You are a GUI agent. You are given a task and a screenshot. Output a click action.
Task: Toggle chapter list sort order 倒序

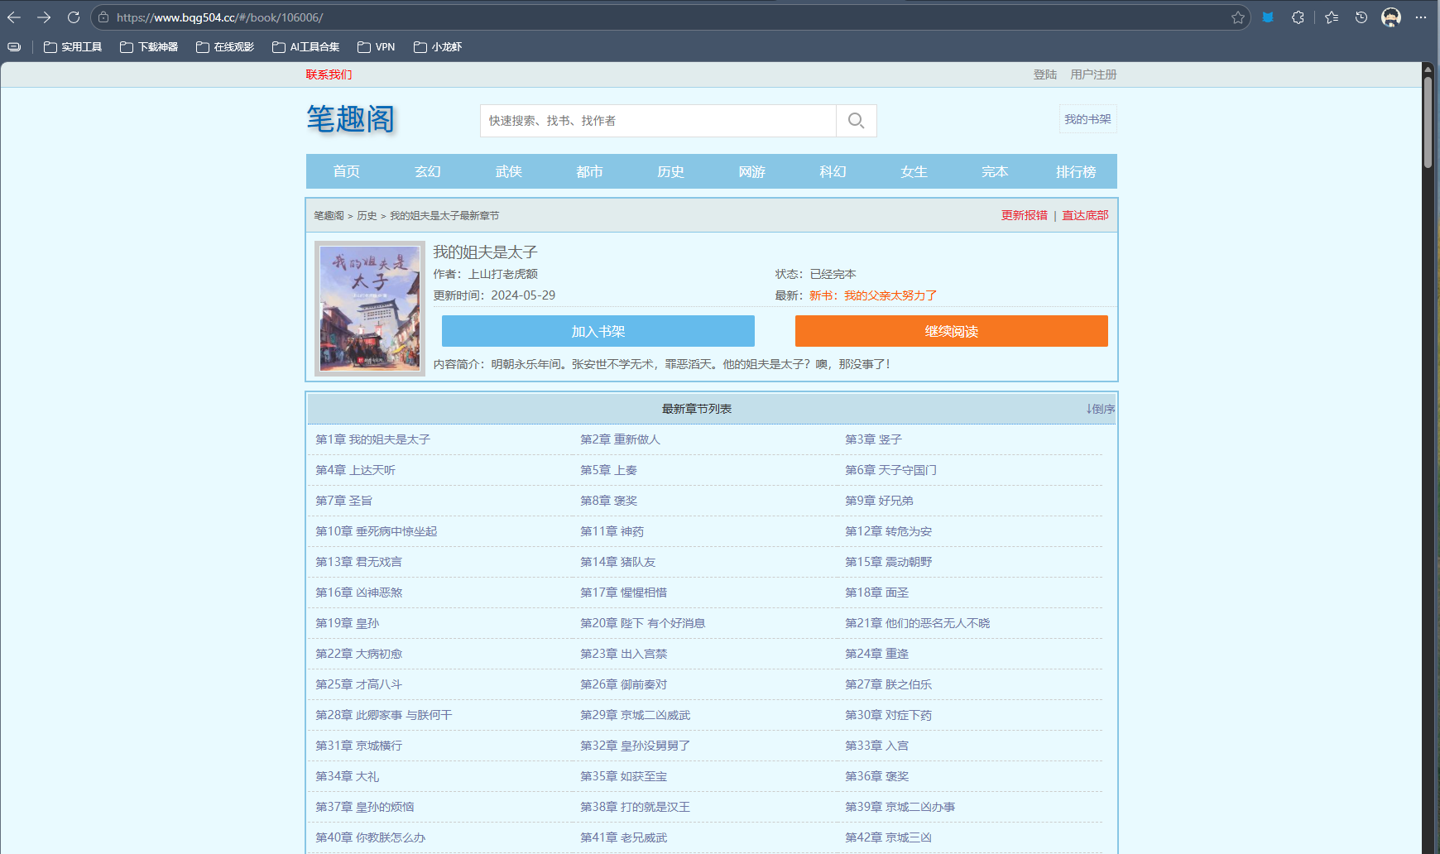(x=1100, y=409)
